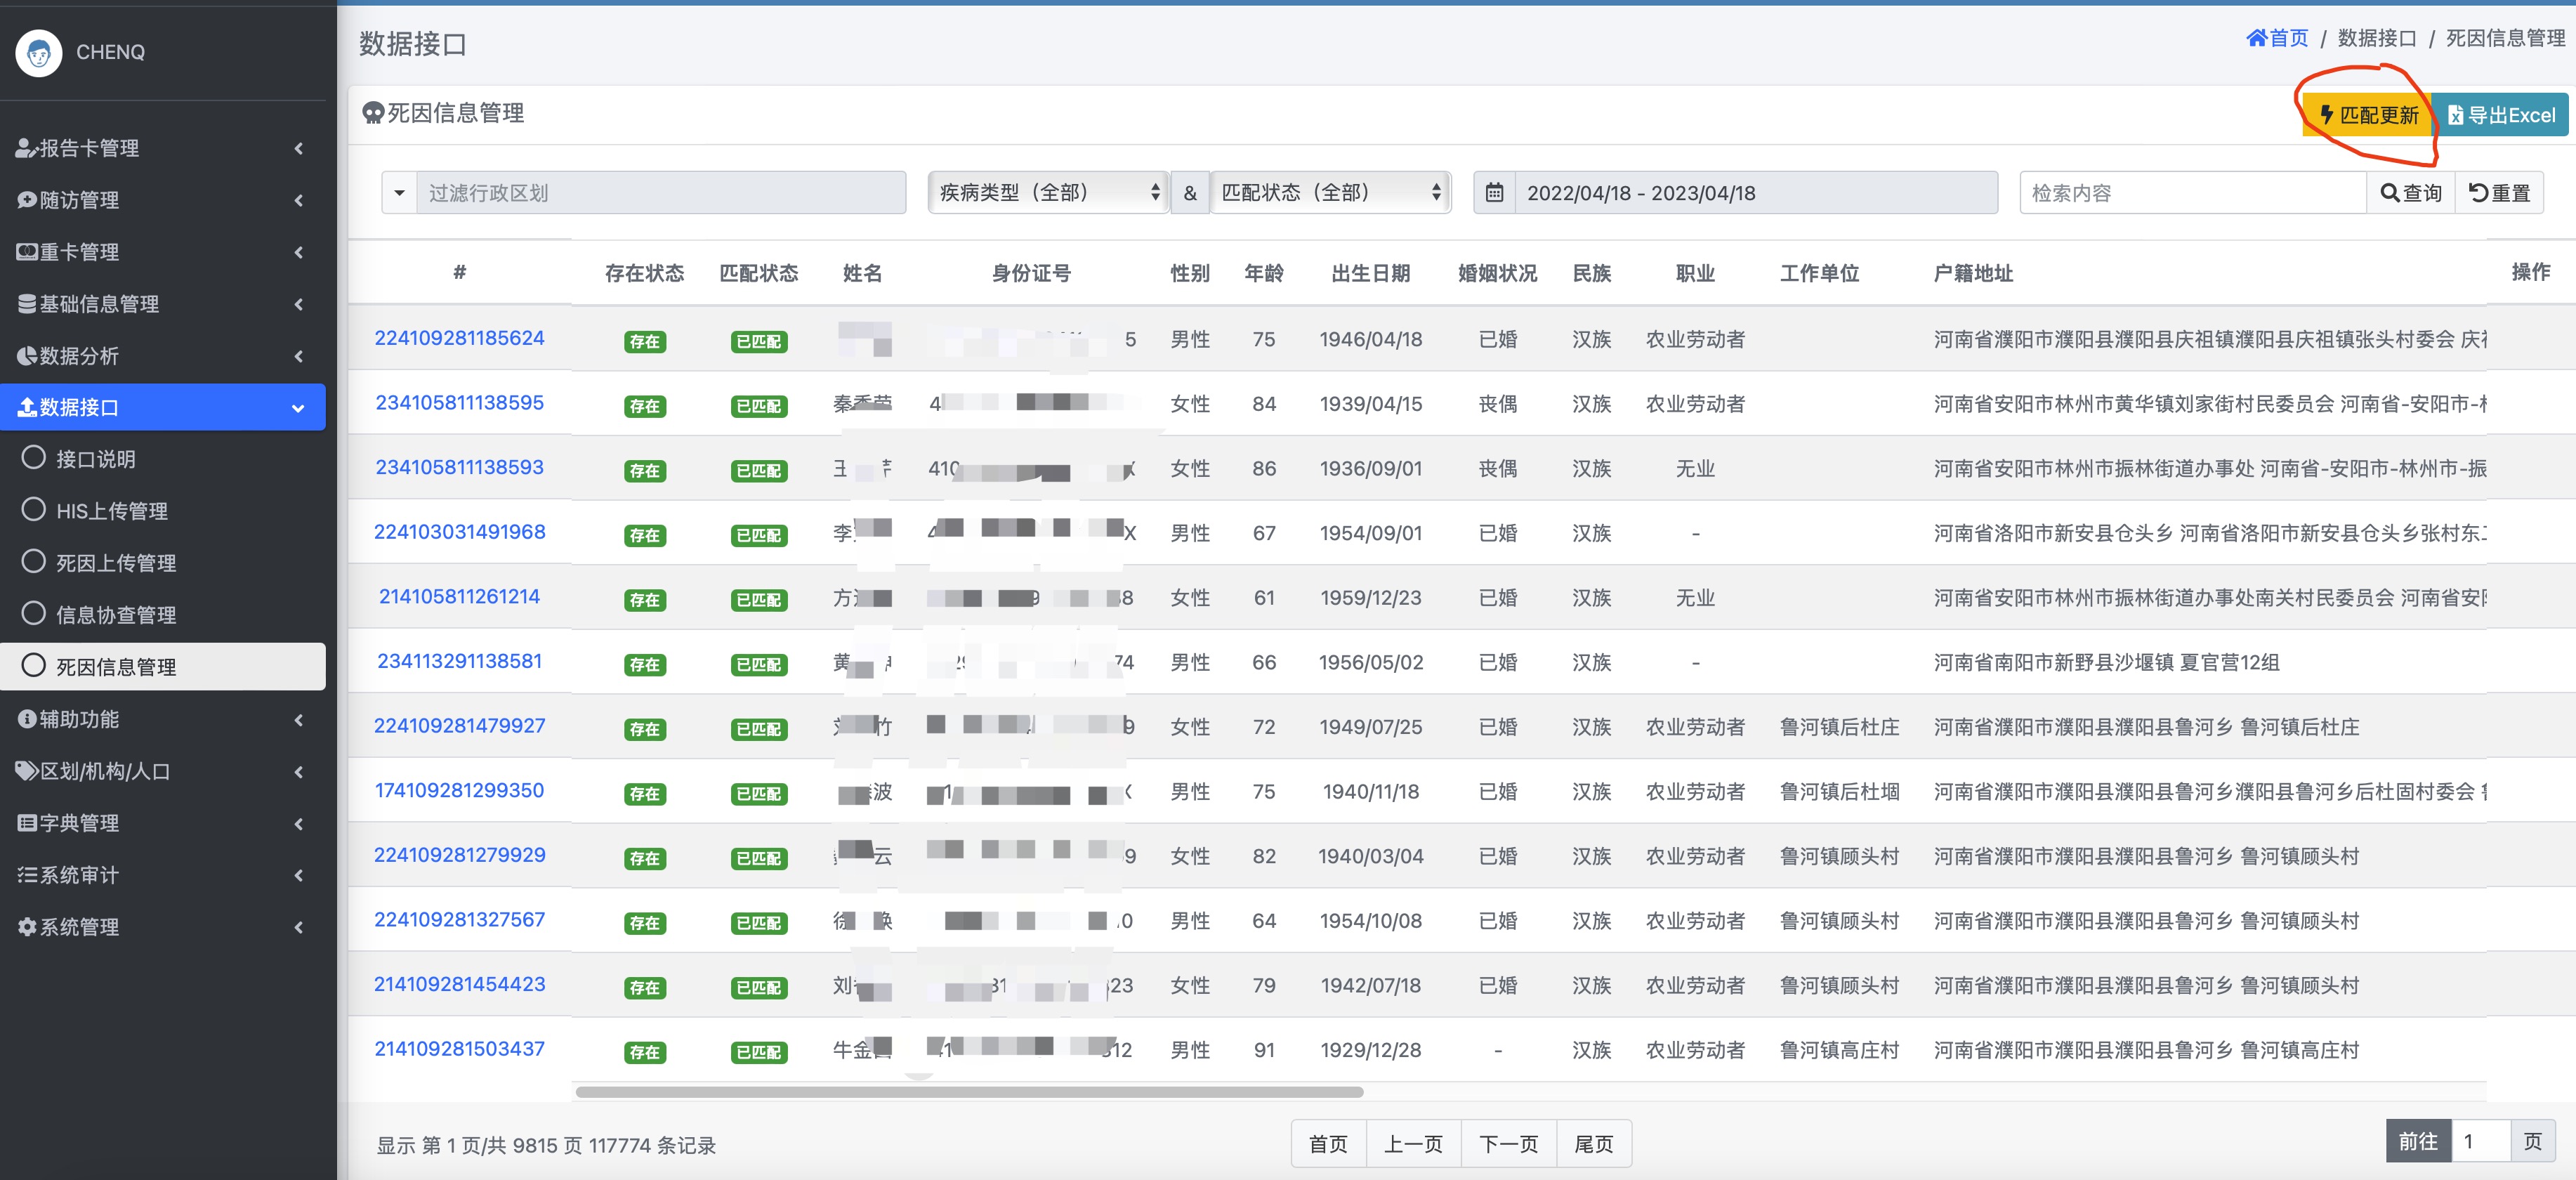Viewport: 2576px width, 1180px height.
Task: Open the 匹配状态 (全部) dropdown
Action: [1330, 193]
